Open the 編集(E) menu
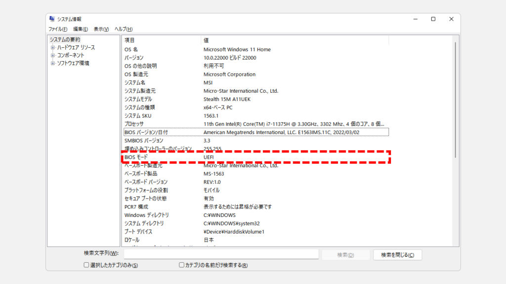This screenshot has height=284, width=506. tap(81, 29)
